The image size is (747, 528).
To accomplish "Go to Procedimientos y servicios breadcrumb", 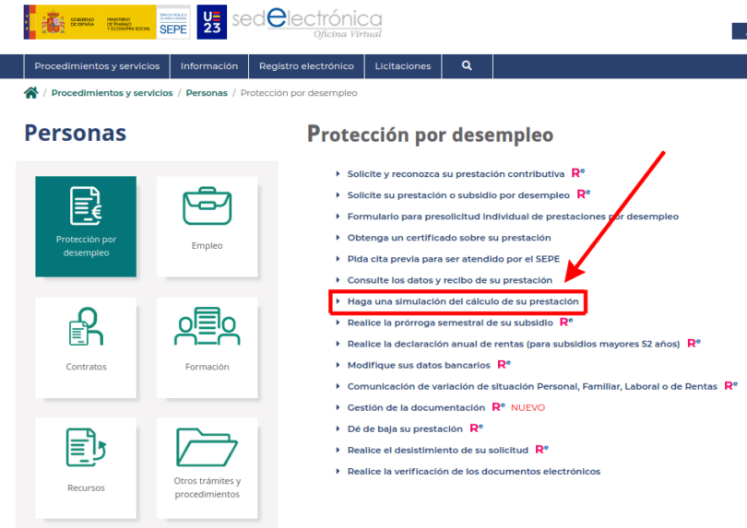I will click(x=112, y=93).
